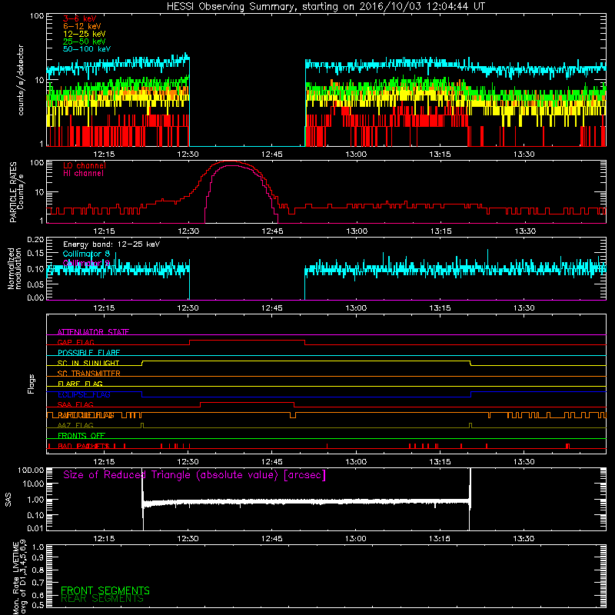Select the FRONTS OFF flag label
The image size is (615, 615).
click(81, 435)
